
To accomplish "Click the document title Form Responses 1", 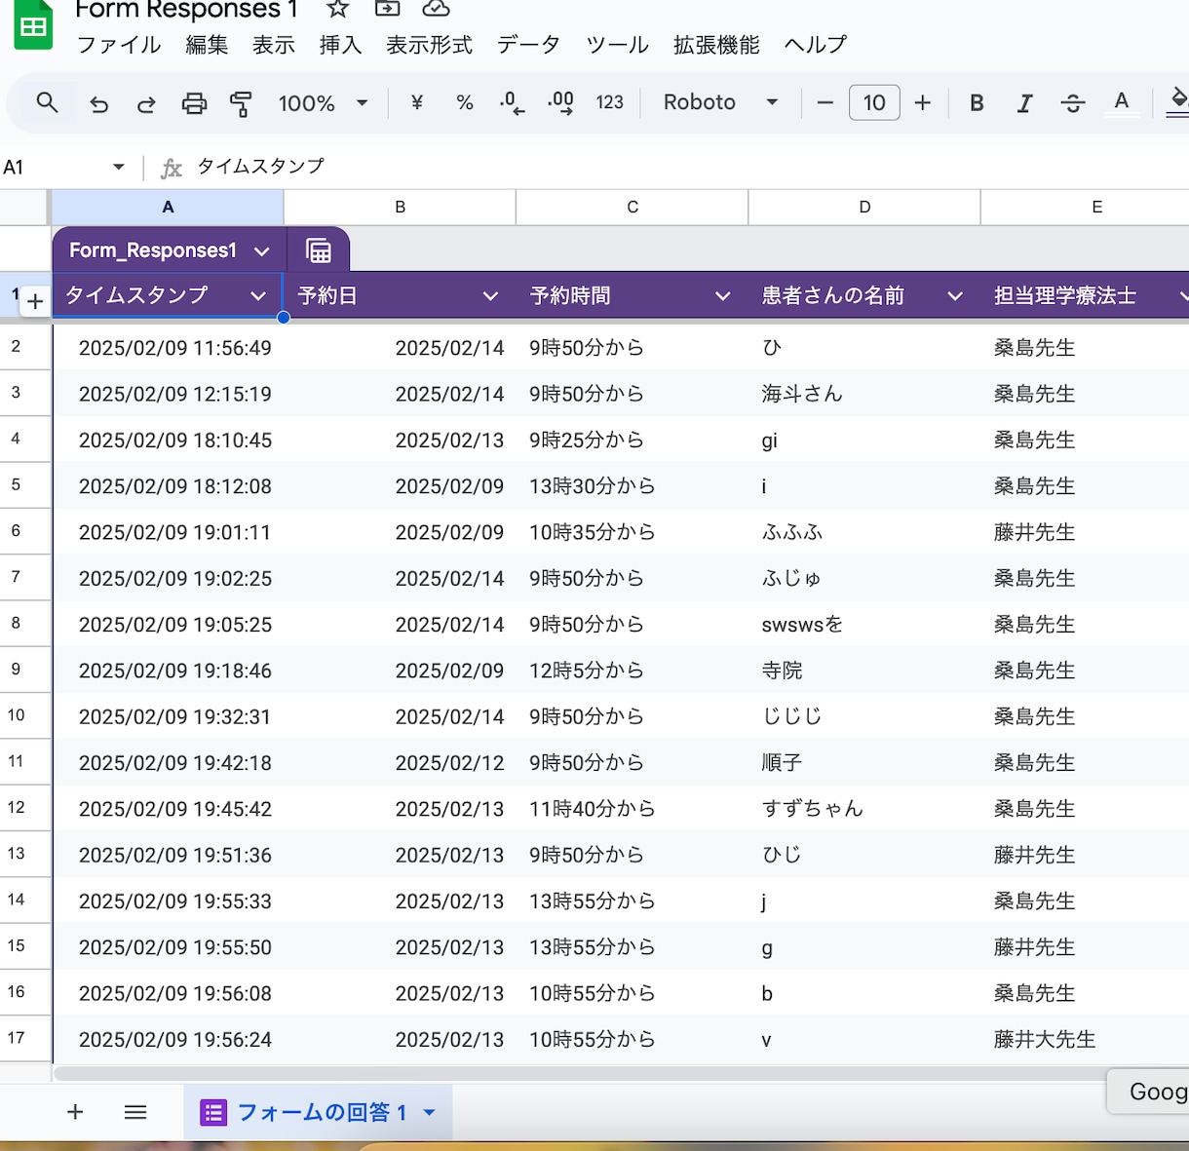I will pyautogui.click(x=185, y=11).
